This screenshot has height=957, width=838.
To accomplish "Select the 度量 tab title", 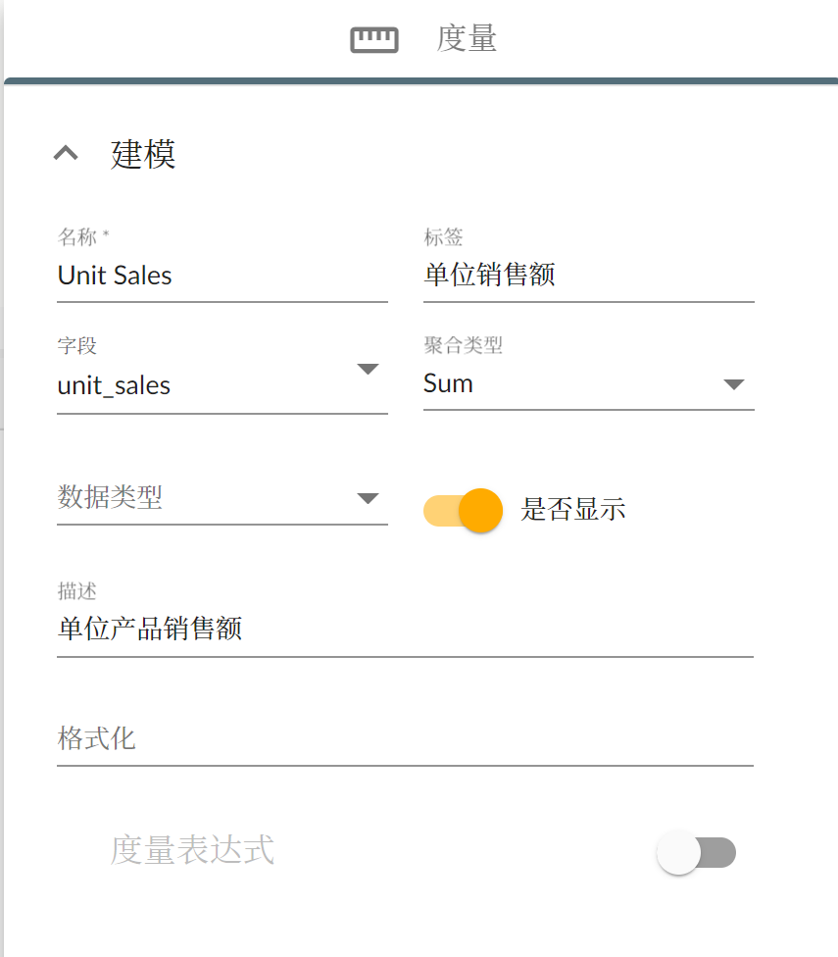I will pyautogui.click(x=467, y=39).
